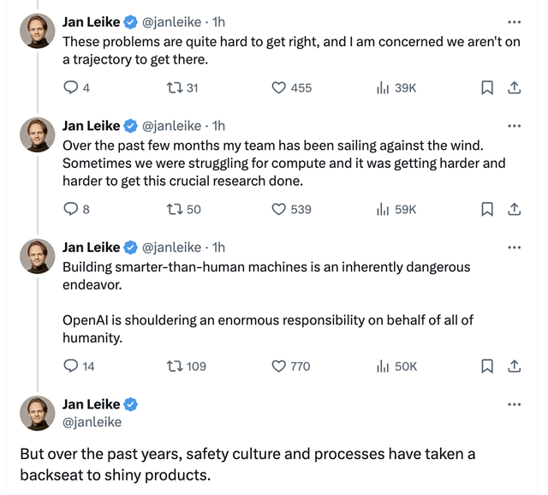Open @janleike handle link in first tweet
548x495 pixels.
coord(171,22)
